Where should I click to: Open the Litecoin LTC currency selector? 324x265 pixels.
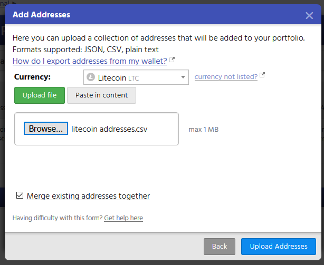point(136,77)
